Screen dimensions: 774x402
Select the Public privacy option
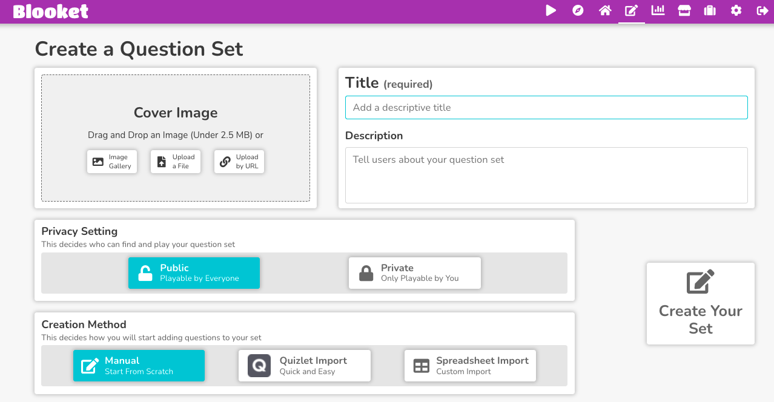(194, 273)
